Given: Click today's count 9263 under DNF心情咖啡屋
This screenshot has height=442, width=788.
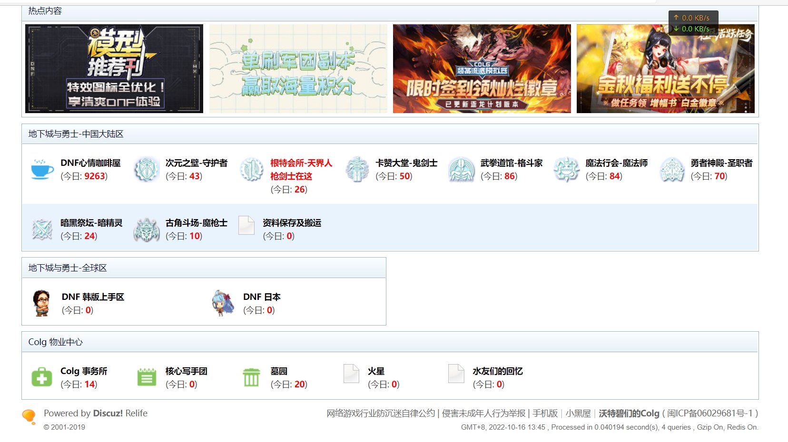Looking at the screenshot, I should tap(94, 176).
